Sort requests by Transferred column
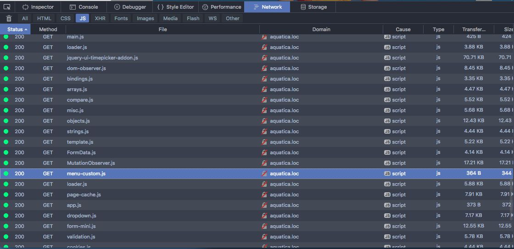 474,29
